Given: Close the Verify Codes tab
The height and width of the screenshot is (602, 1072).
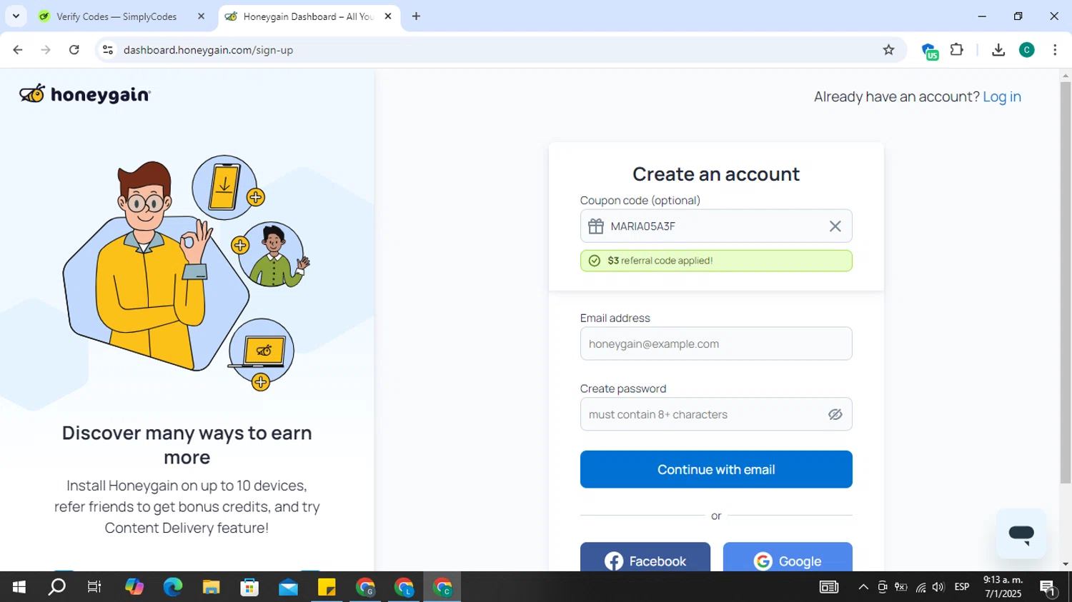Looking at the screenshot, I should pyautogui.click(x=201, y=16).
